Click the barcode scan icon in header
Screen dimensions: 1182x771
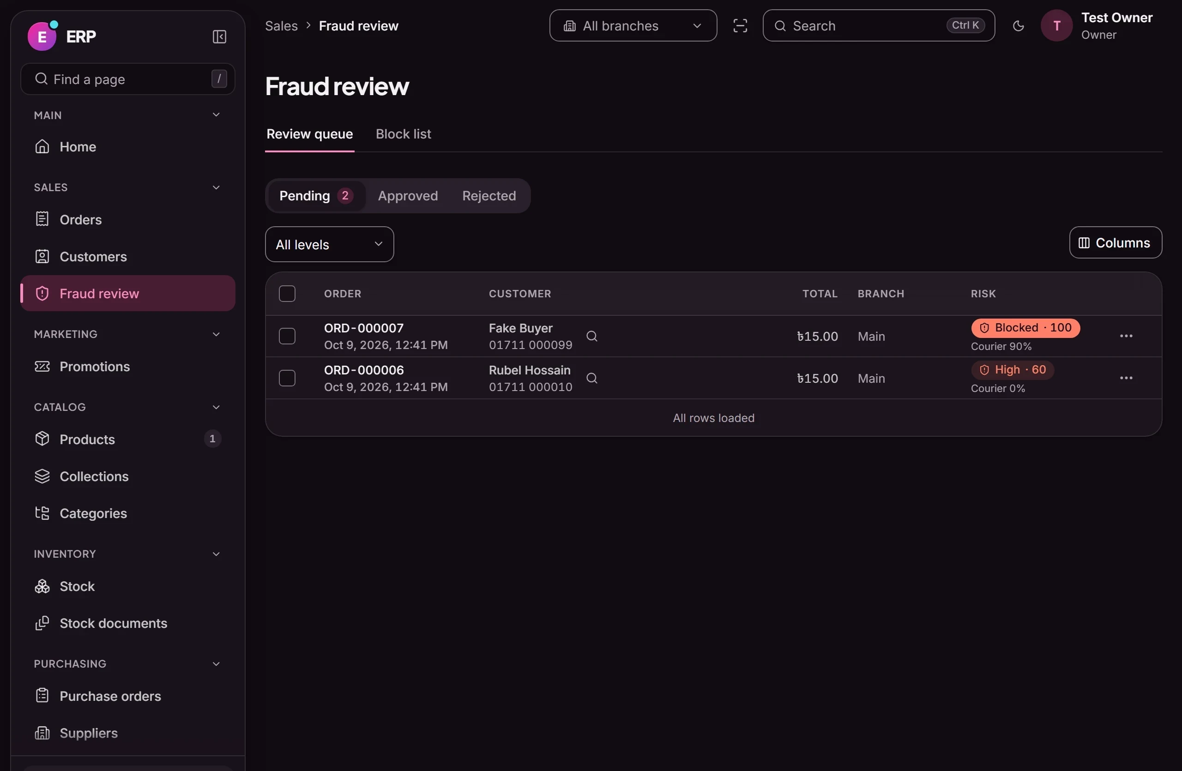point(740,26)
